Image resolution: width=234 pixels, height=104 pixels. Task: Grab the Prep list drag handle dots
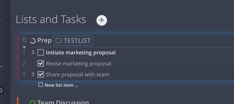pos(24,40)
